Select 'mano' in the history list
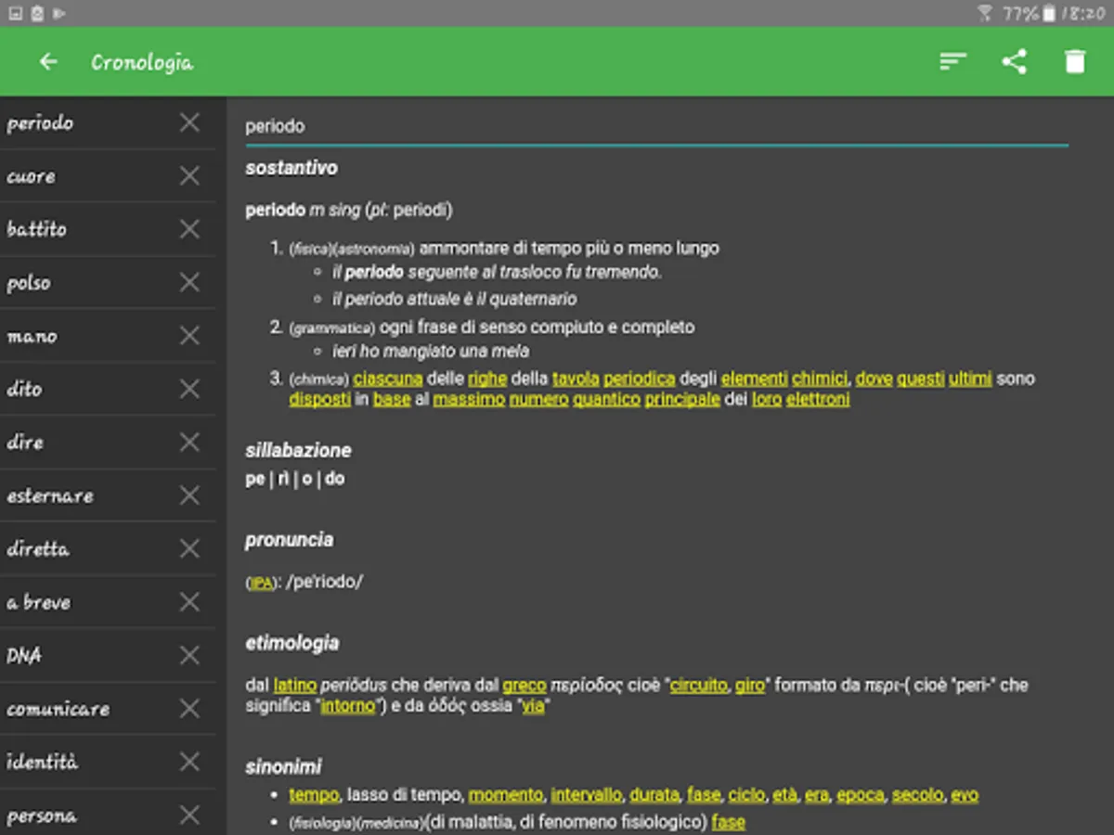 pyautogui.click(x=32, y=337)
